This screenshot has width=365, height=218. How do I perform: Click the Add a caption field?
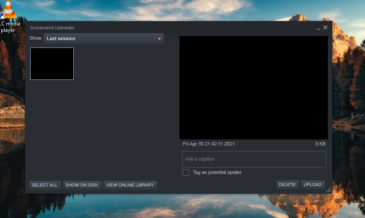pyautogui.click(x=254, y=159)
